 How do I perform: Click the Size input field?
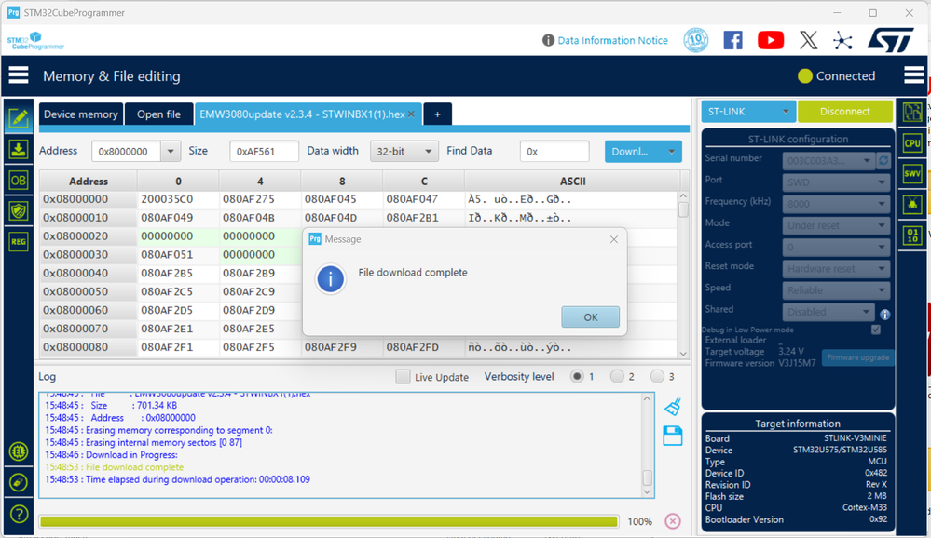264,152
